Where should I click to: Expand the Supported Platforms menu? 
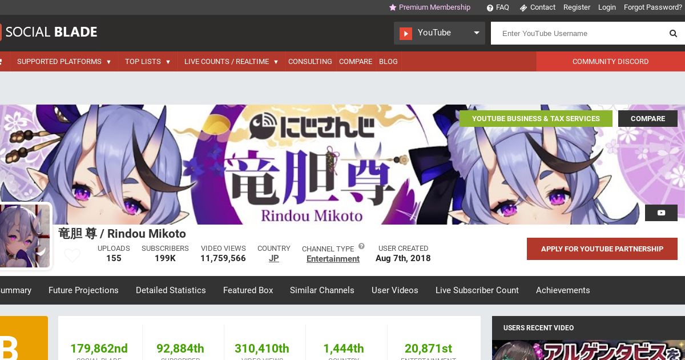coord(64,62)
